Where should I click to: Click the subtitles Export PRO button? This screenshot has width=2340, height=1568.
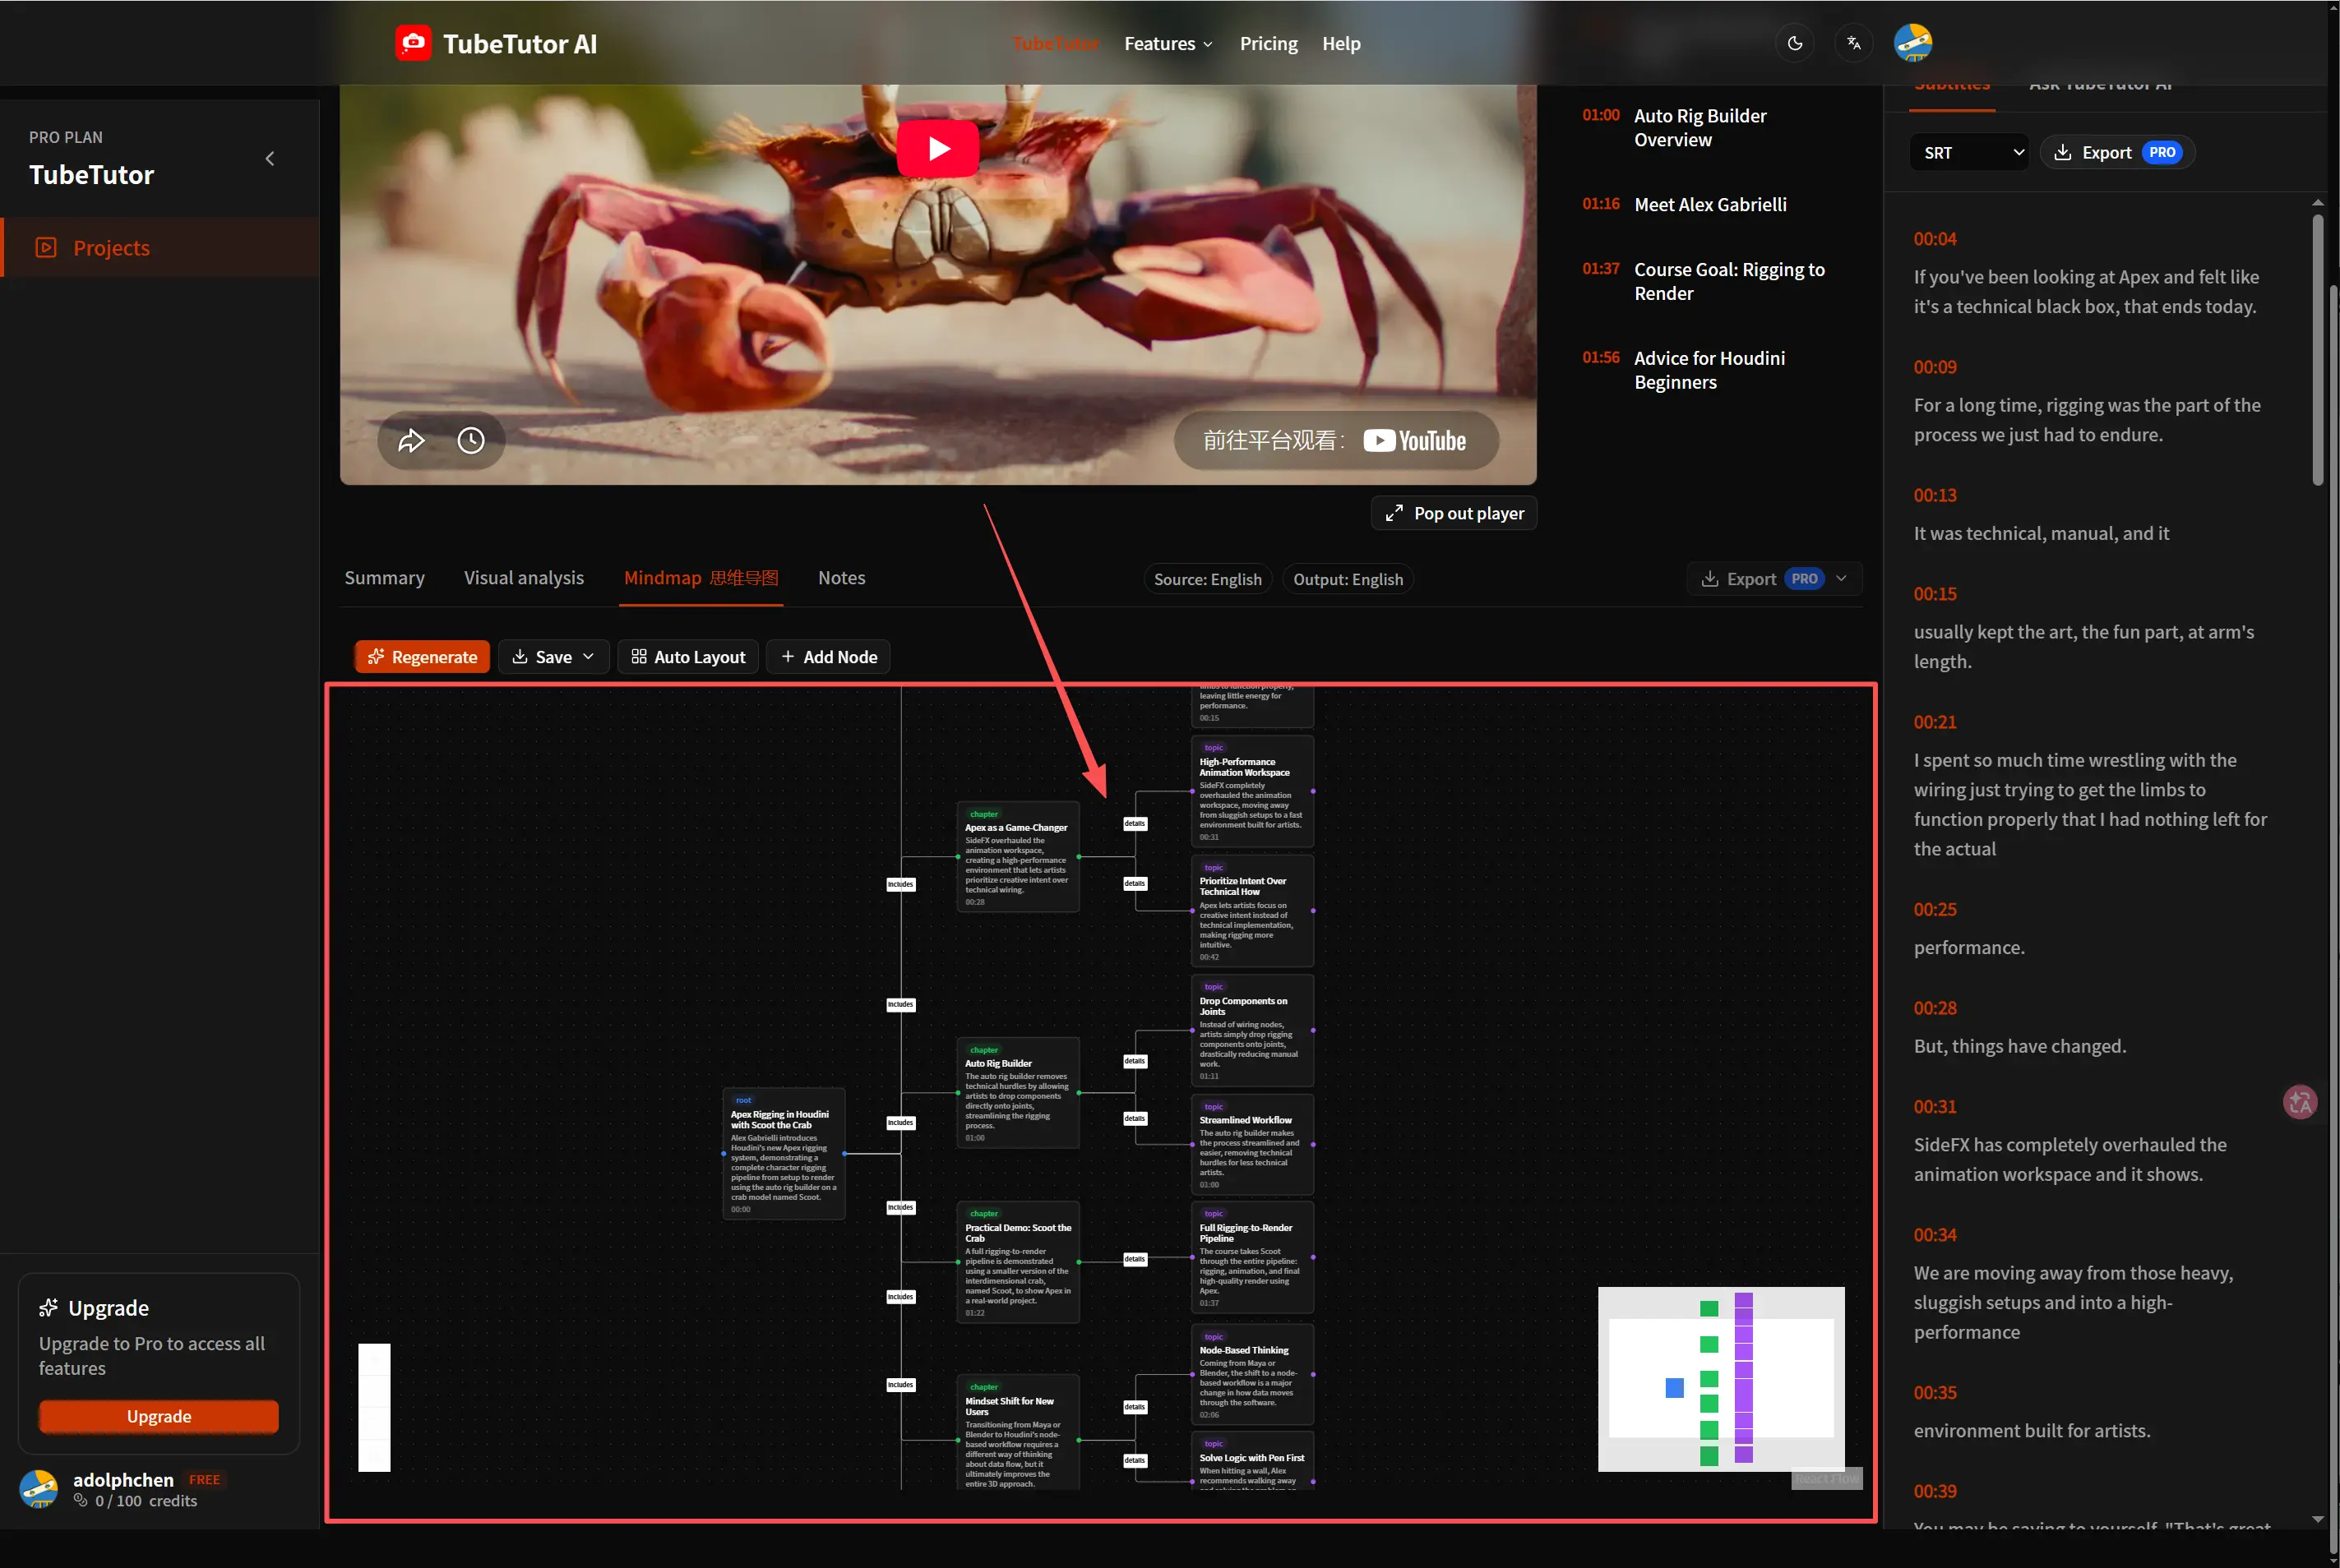tap(2118, 152)
